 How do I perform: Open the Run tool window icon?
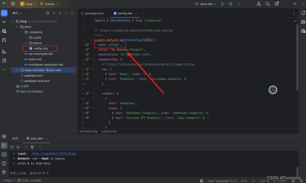pyautogui.click(x=4, y=145)
